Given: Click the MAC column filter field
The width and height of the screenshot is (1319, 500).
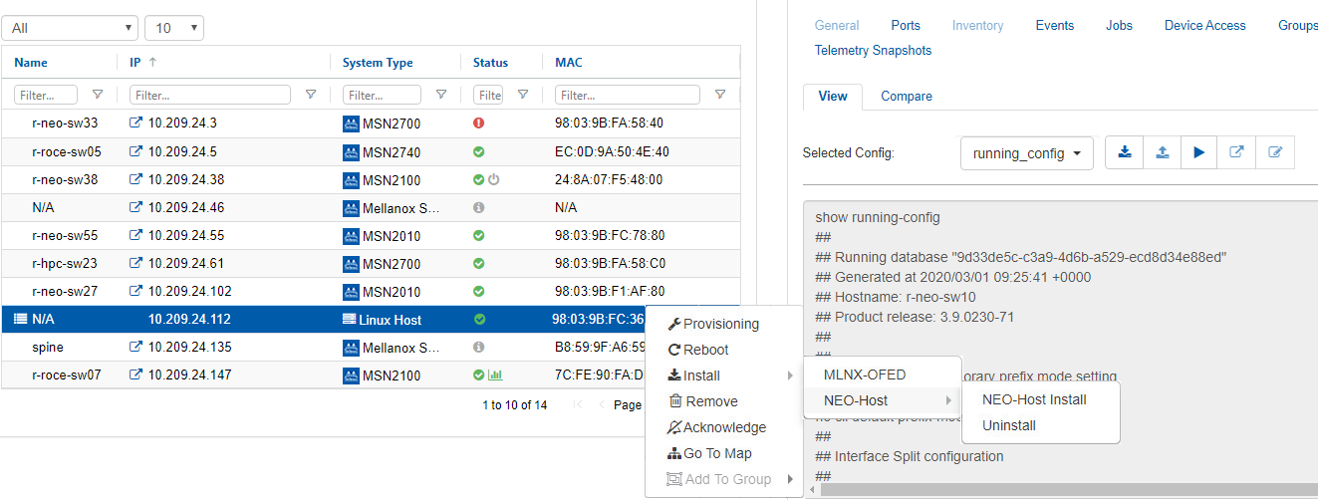Looking at the screenshot, I should click(628, 95).
